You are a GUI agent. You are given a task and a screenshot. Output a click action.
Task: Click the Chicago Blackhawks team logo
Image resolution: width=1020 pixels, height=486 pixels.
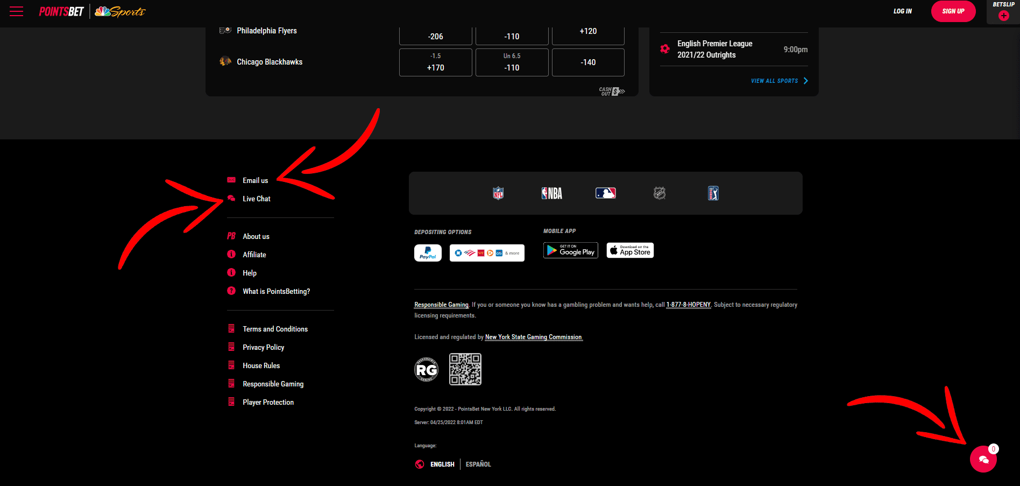225,61
